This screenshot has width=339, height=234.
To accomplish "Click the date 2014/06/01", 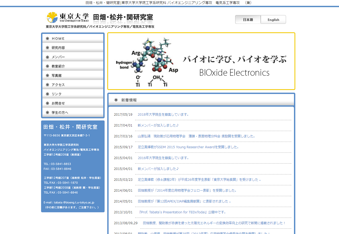I will click(x=123, y=191).
